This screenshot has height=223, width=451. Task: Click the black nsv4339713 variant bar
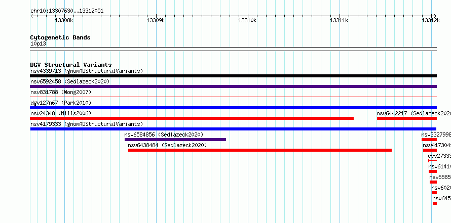tap(233, 76)
